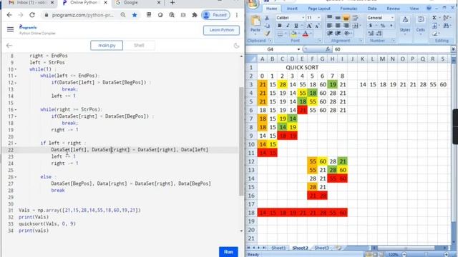Screen dimensions: 458x257
Task: Click the AutoSum sigma icon
Action: click(434, 18)
